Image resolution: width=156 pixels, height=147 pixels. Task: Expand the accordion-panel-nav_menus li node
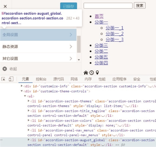click(29, 130)
